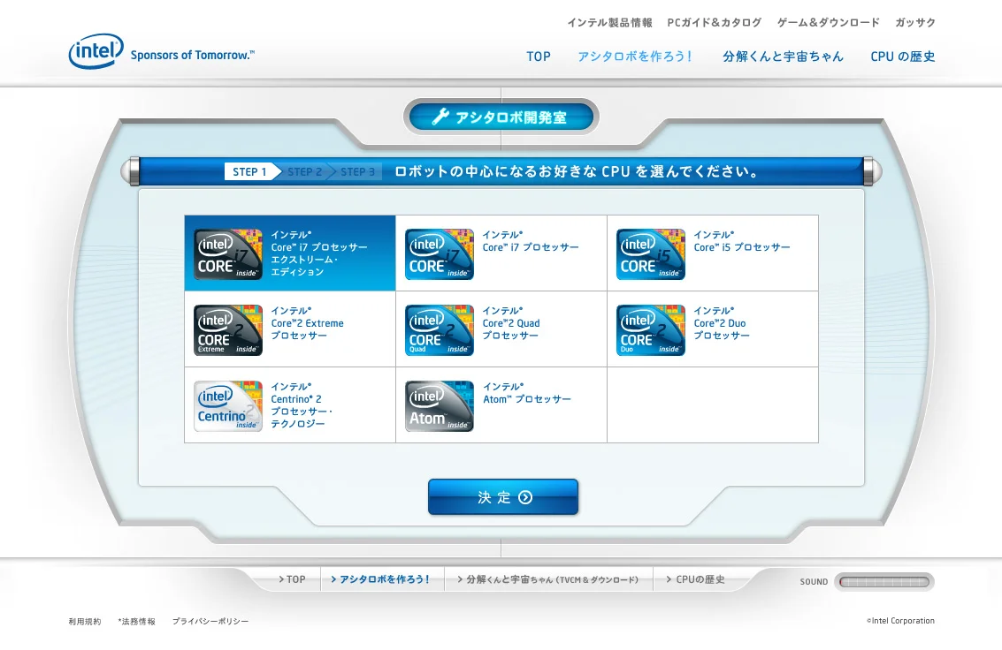Click footer 分解くんと宇宙ちゃん (TVCM＆ダウンロード) link
This screenshot has height=650, width=1002.
547,579
